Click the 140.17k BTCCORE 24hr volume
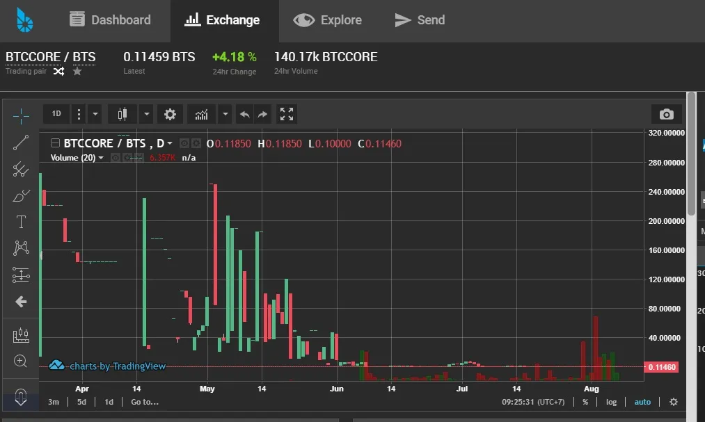The height and width of the screenshot is (422, 705). point(326,57)
